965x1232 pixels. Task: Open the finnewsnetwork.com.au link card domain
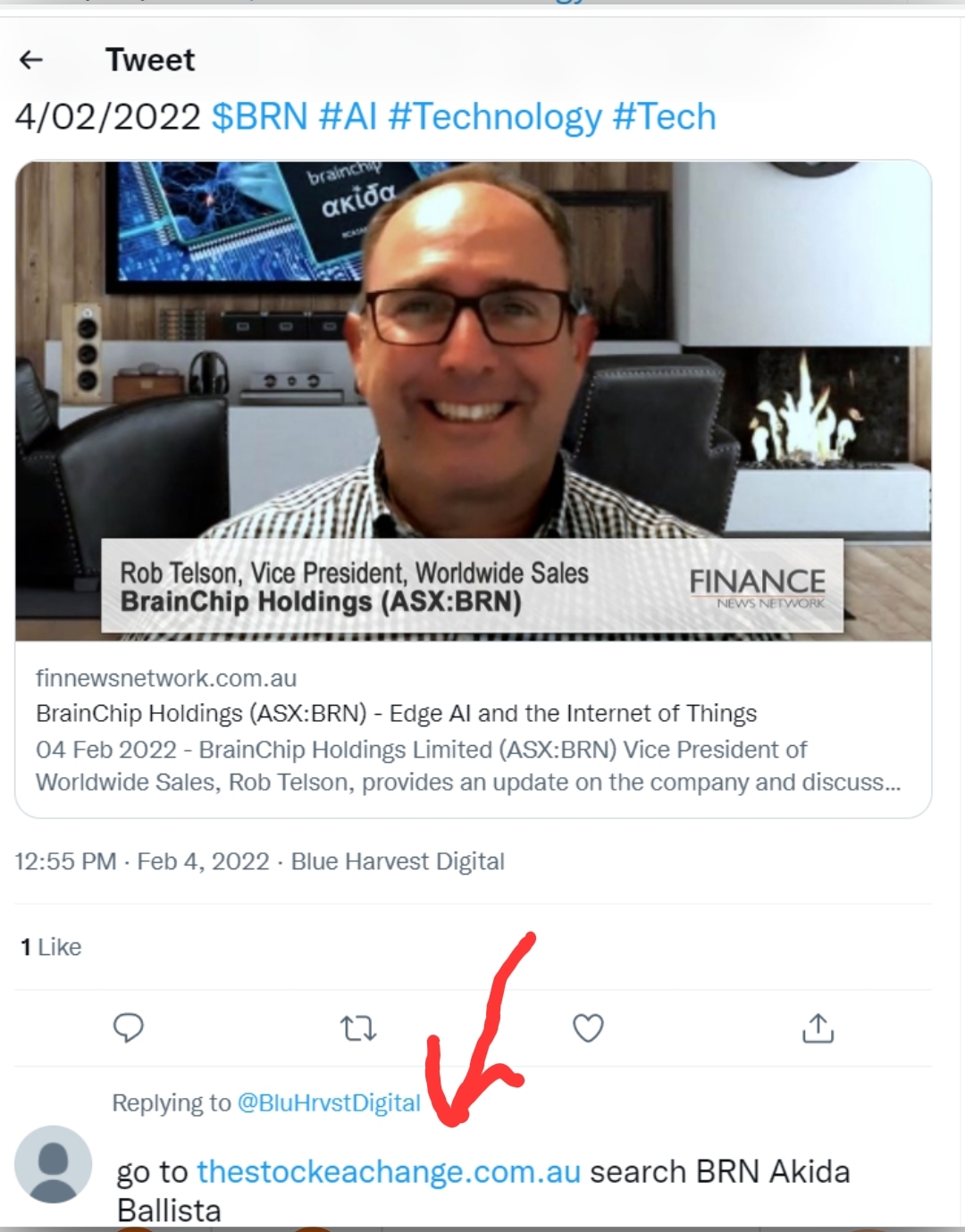pyautogui.click(x=166, y=678)
